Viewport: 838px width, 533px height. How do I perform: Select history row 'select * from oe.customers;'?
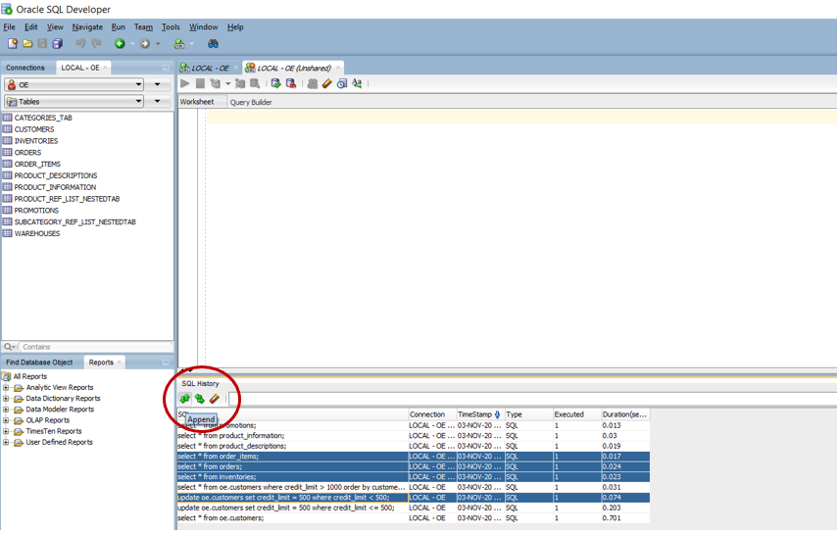tap(414, 518)
